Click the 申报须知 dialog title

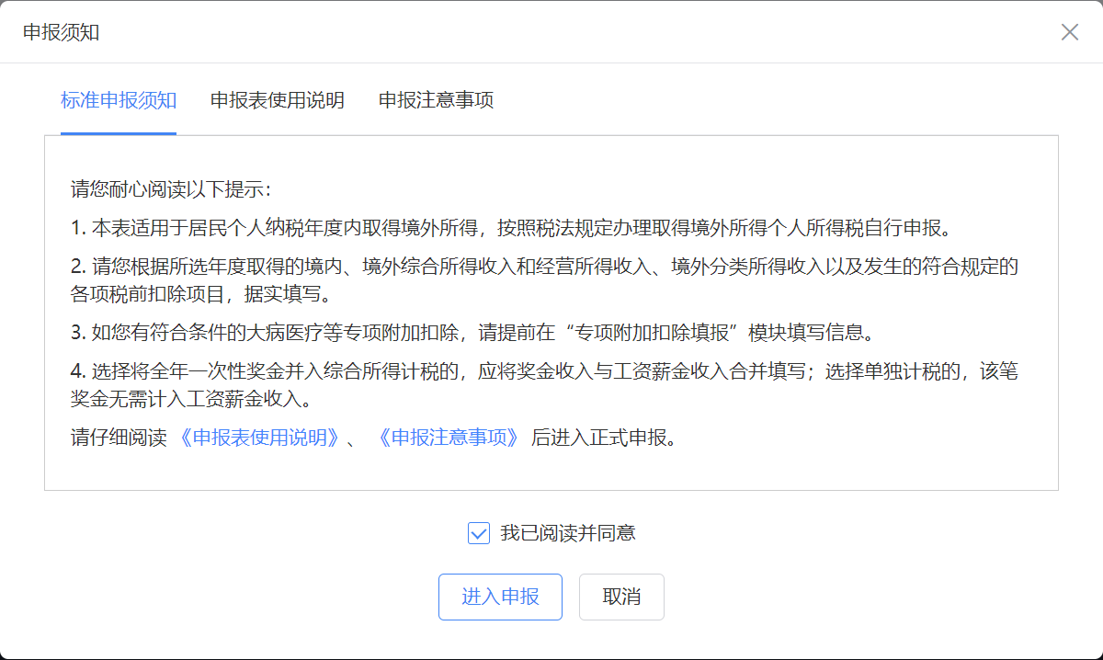pos(61,32)
